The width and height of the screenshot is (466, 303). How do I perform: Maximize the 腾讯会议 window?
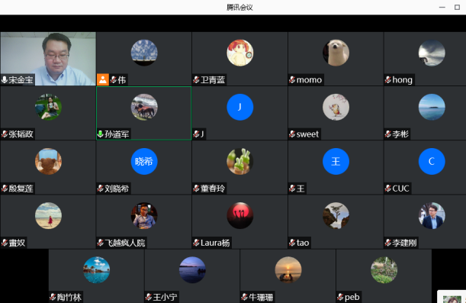pos(457,7)
